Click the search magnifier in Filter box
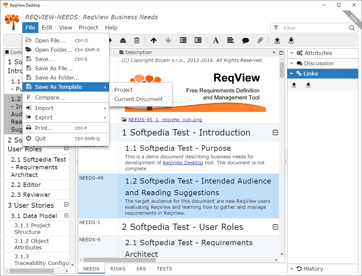The width and height of the screenshot is (362, 276). point(352,28)
